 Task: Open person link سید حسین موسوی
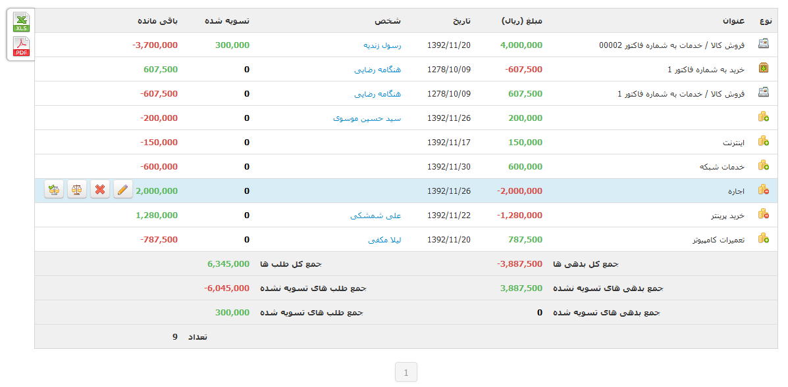coord(367,118)
